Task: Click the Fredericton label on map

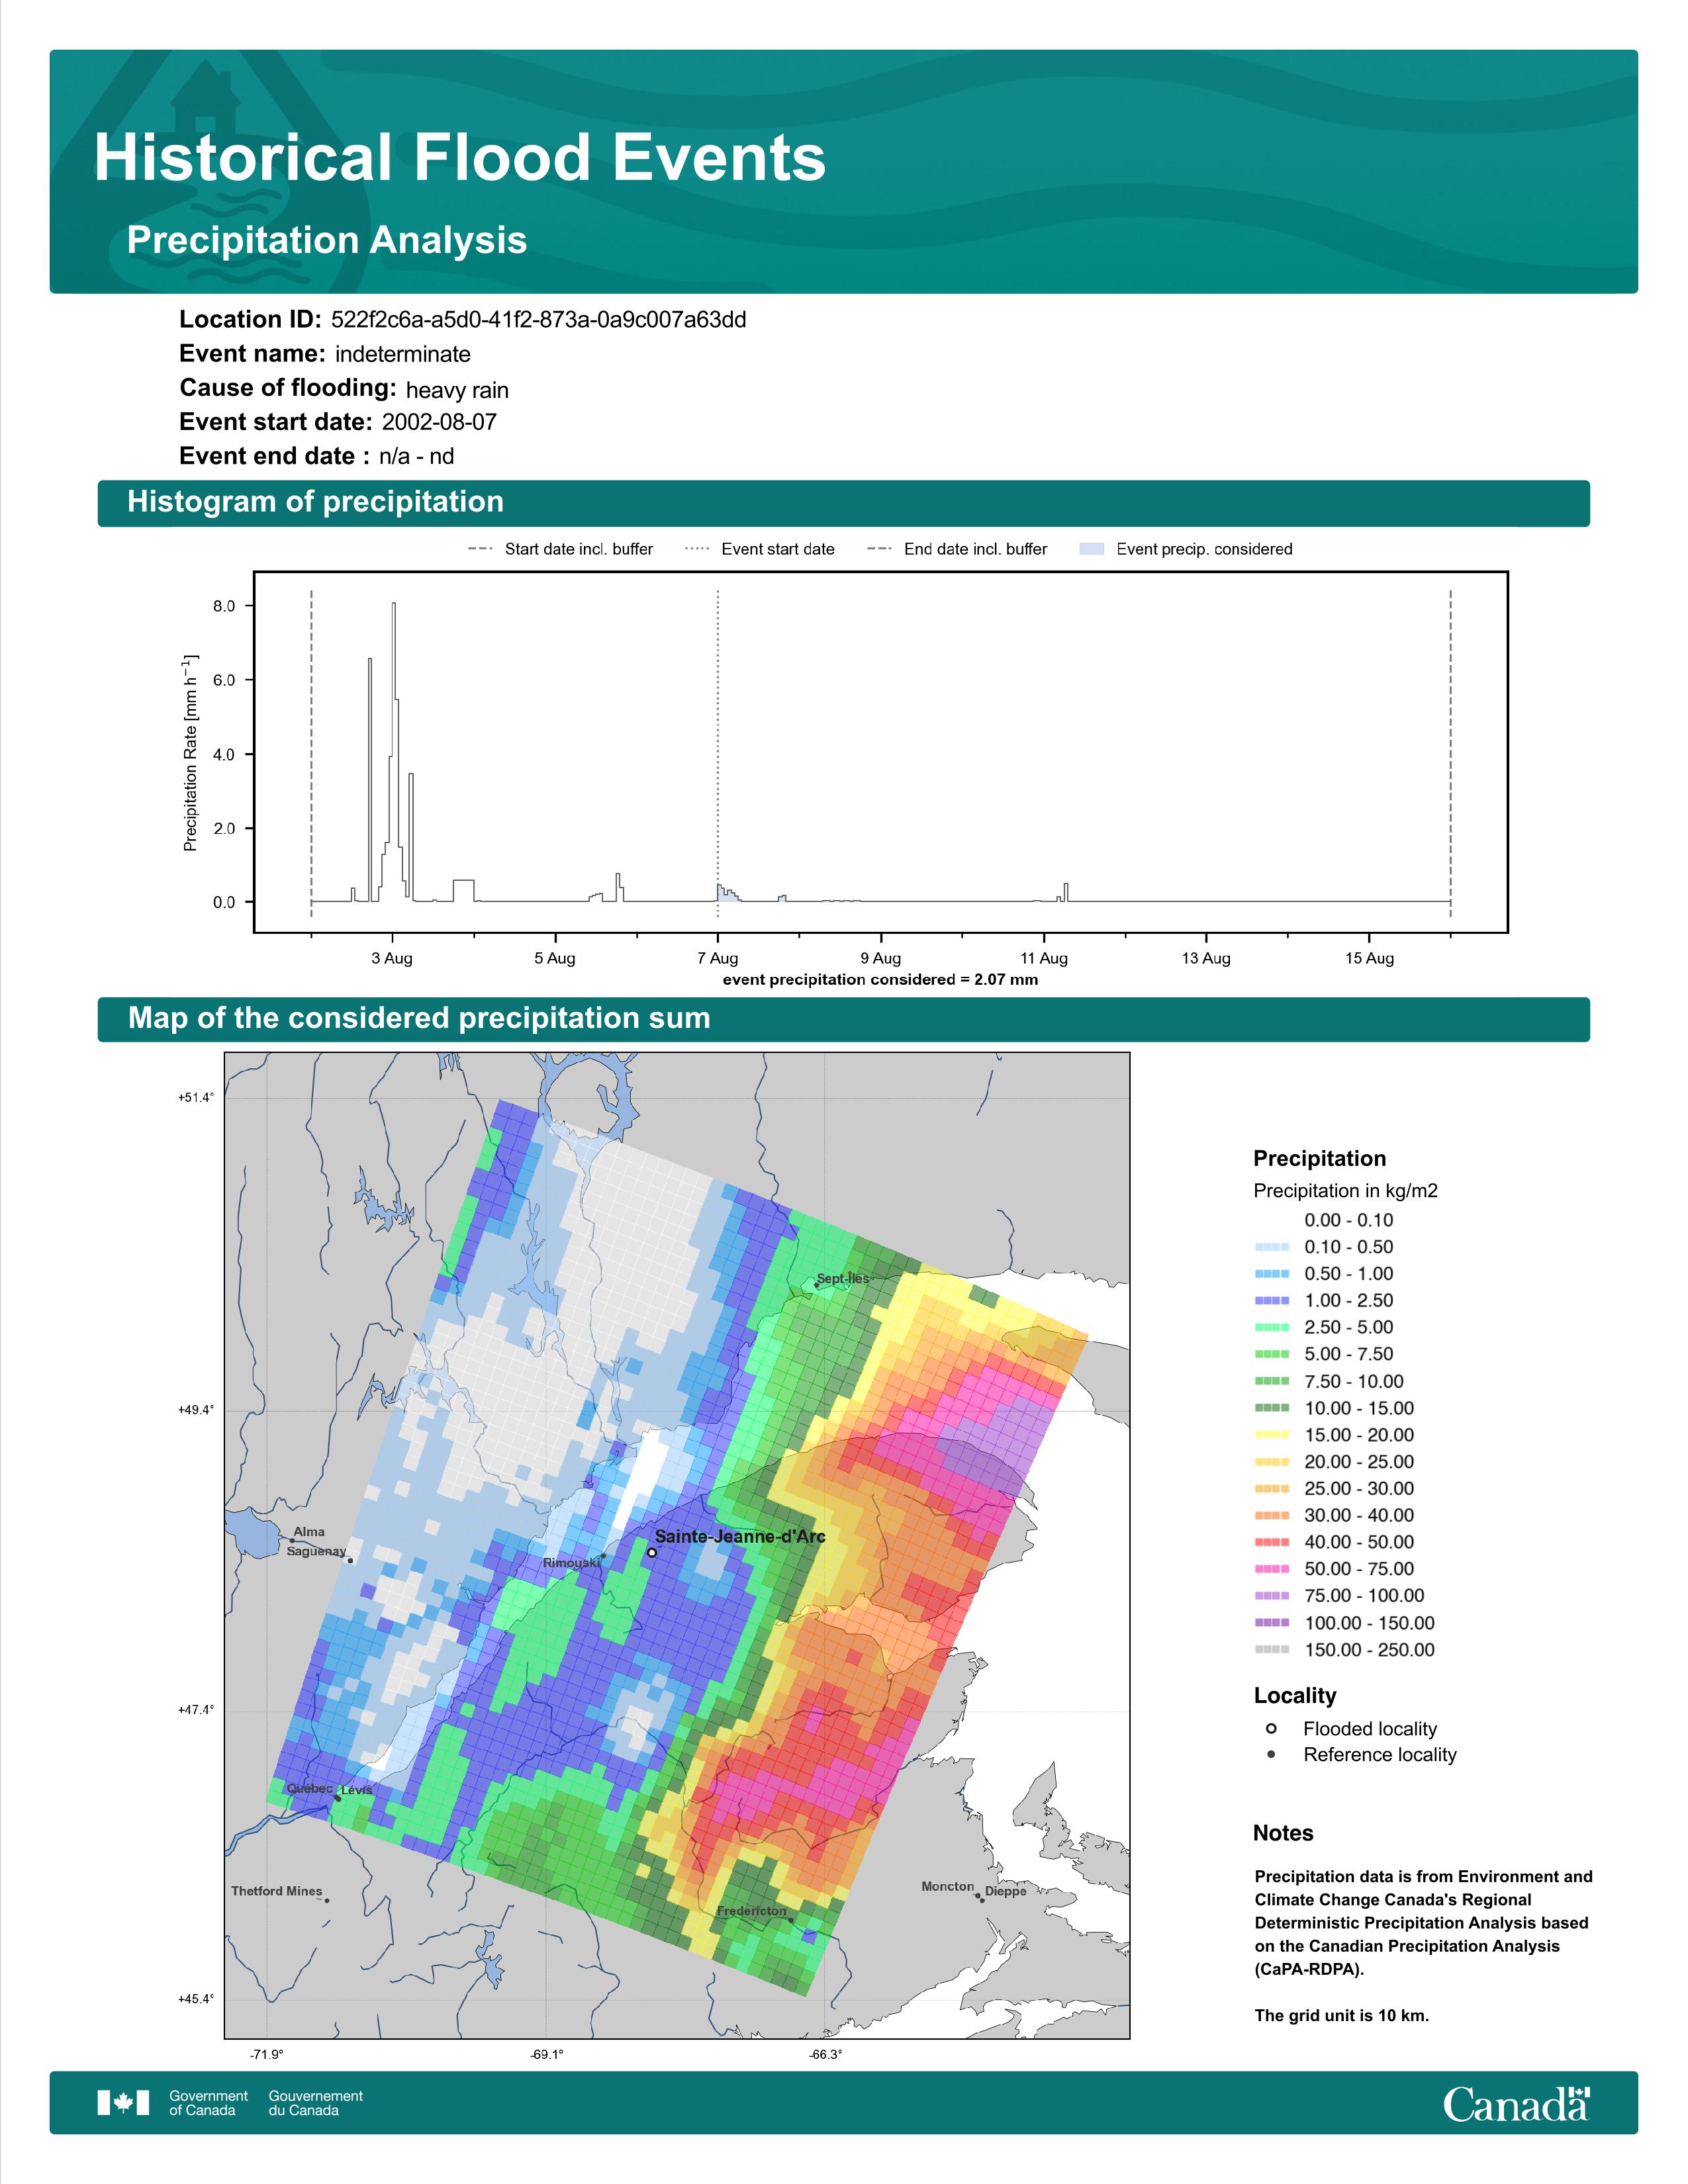Action: tap(751, 1911)
